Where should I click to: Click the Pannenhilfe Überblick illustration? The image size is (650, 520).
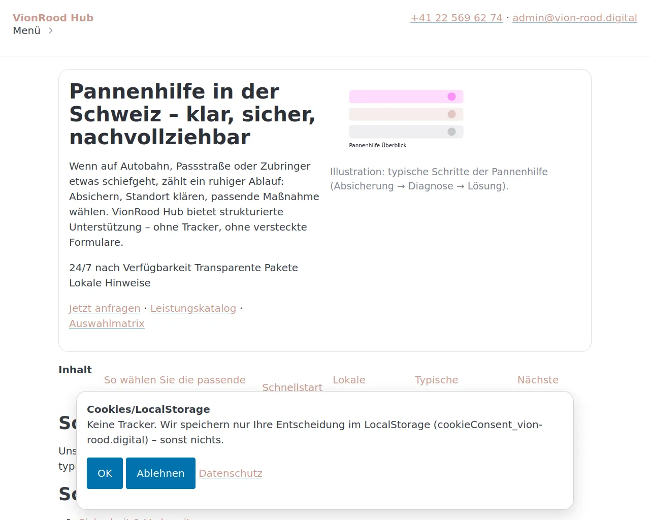pyautogui.click(x=406, y=119)
